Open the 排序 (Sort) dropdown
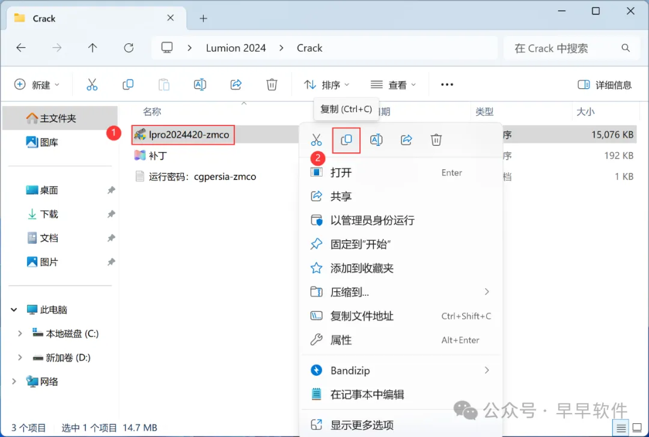This screenshot has height=437, width=649. (326, 85)
